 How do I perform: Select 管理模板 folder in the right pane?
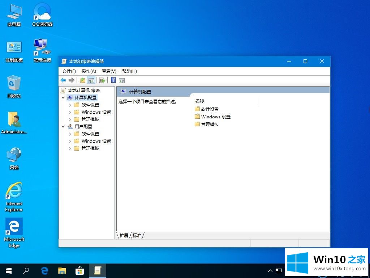207,124
